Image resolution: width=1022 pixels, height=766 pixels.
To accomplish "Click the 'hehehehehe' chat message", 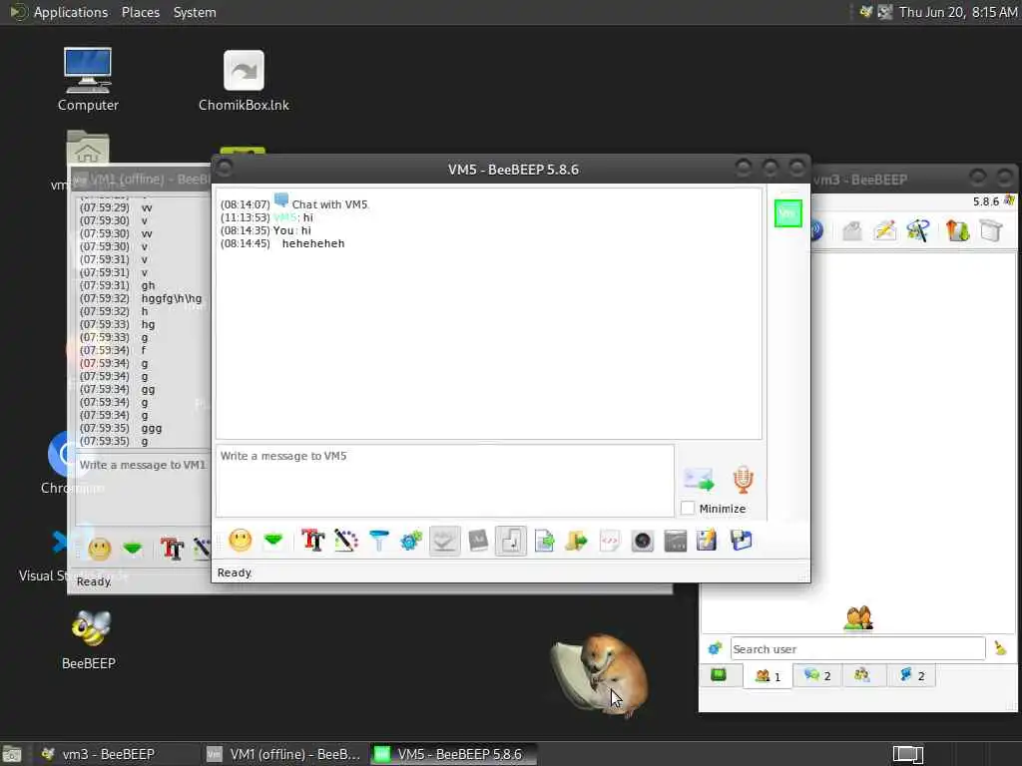I will coord(313,243).
